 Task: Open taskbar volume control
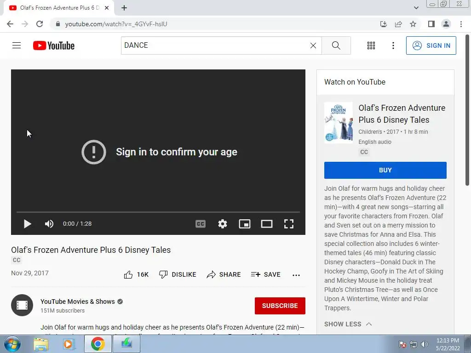425,344
